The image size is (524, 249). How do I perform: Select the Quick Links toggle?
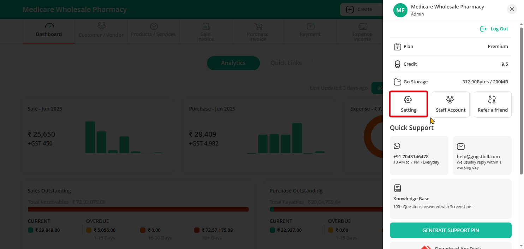tap(286, 63)
